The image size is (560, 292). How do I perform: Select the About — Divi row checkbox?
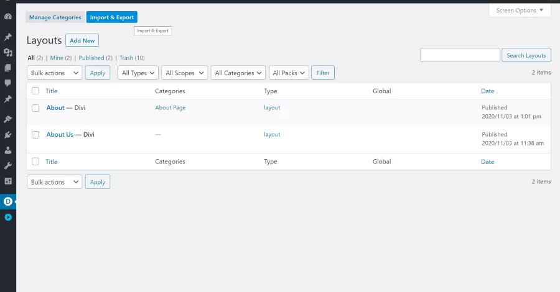[35, 107]
